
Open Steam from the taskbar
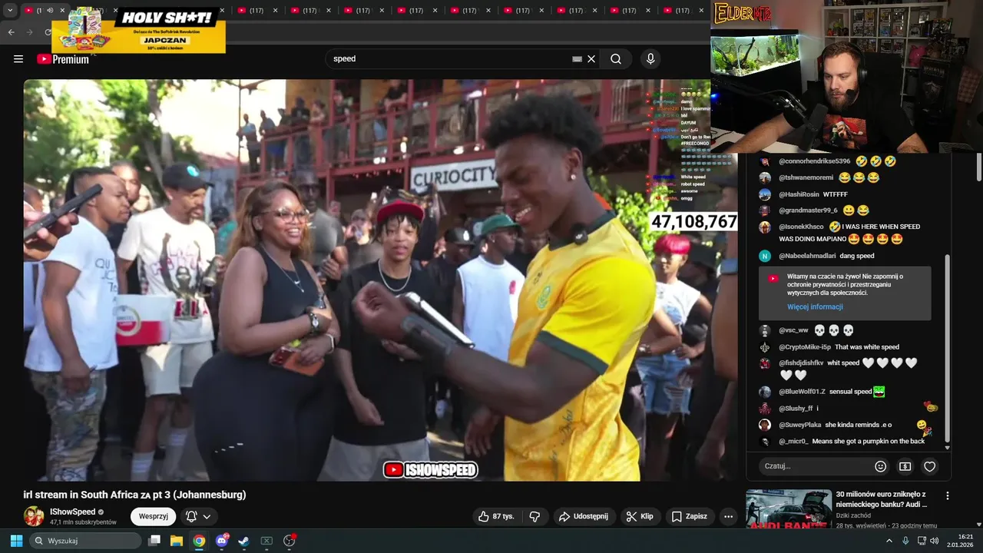click(243, 541)
